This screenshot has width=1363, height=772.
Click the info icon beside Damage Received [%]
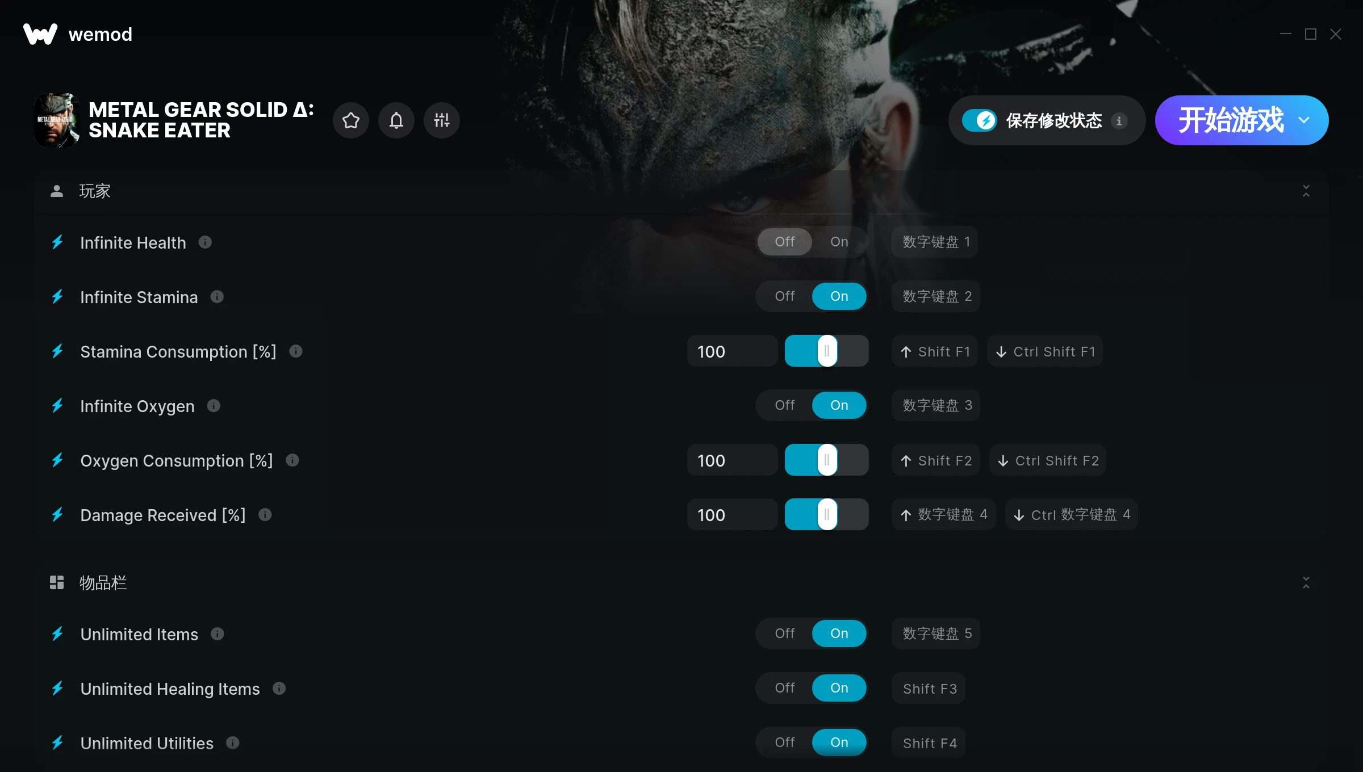point(265,515)
